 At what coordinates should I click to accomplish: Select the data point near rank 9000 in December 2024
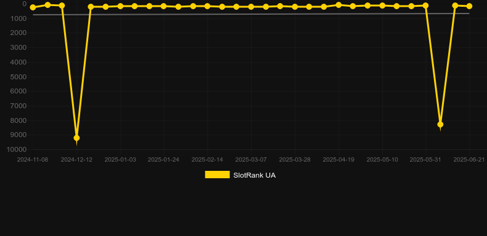click(x=76, y=138)
